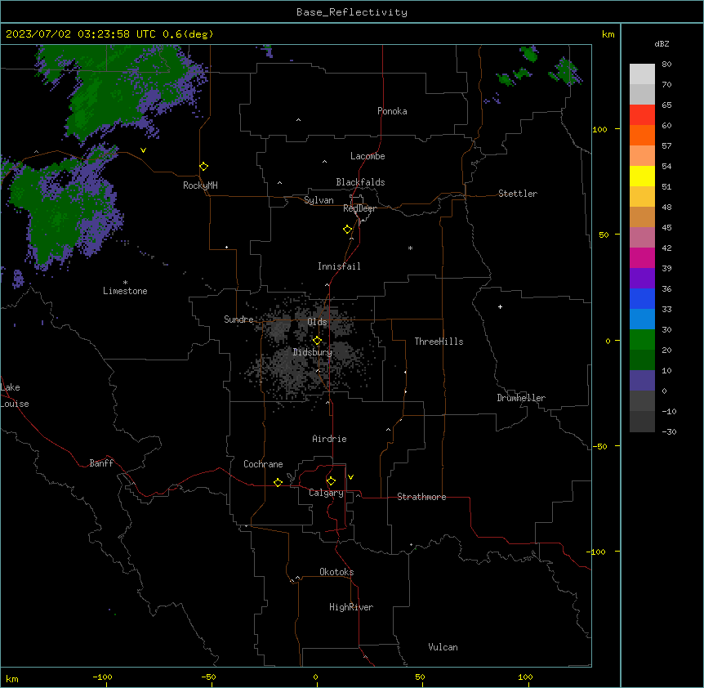704x688 pixels.
Task: Select the light gray 70-80 dBZ legend swatch
Action: click(x=642, y=74)
